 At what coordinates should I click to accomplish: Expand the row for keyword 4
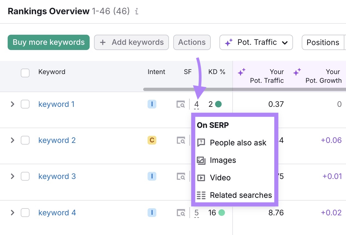[12, 213]
